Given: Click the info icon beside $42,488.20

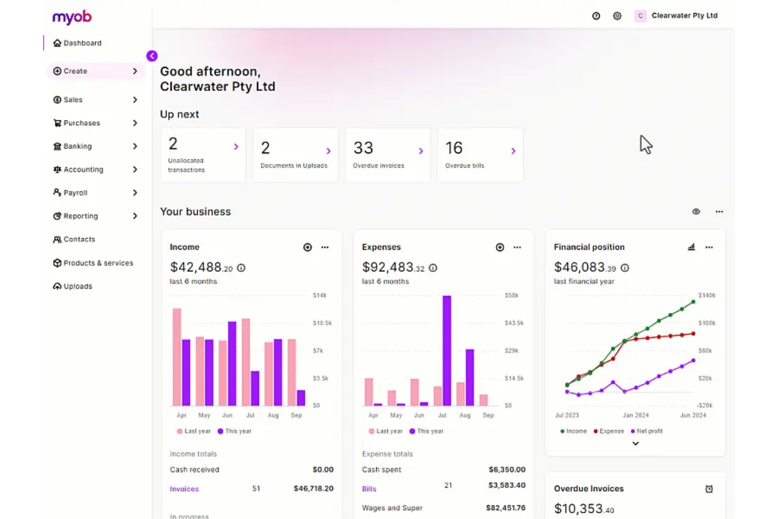Looking at the screenshot, I should [241, 268].
